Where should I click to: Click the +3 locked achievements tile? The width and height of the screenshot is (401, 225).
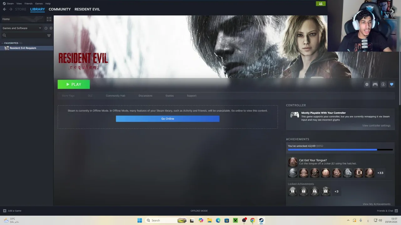(x=336, y=191)
